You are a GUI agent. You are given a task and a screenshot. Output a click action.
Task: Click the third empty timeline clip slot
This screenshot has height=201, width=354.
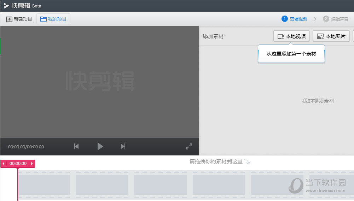[x=161, y=184]
